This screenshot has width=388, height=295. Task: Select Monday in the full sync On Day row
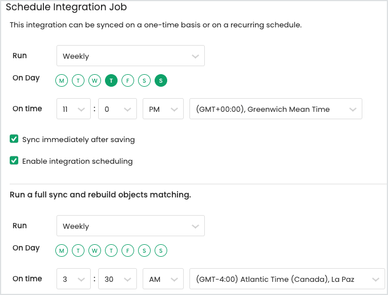point(62,250)
